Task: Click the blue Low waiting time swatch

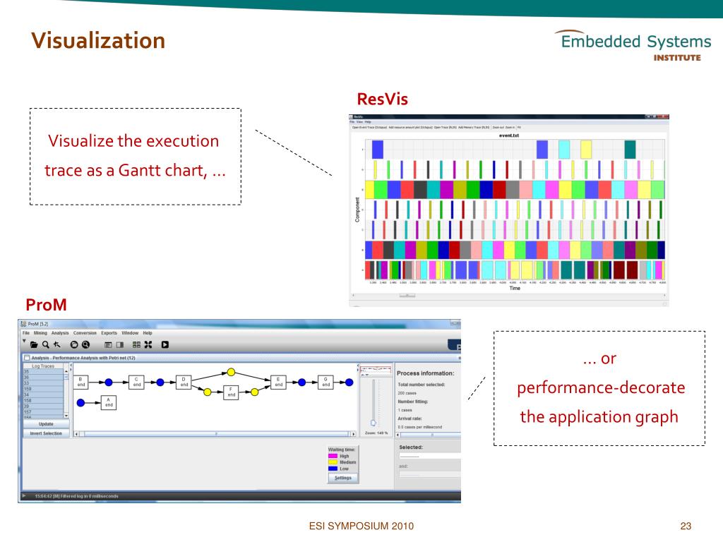Action: 333,469
